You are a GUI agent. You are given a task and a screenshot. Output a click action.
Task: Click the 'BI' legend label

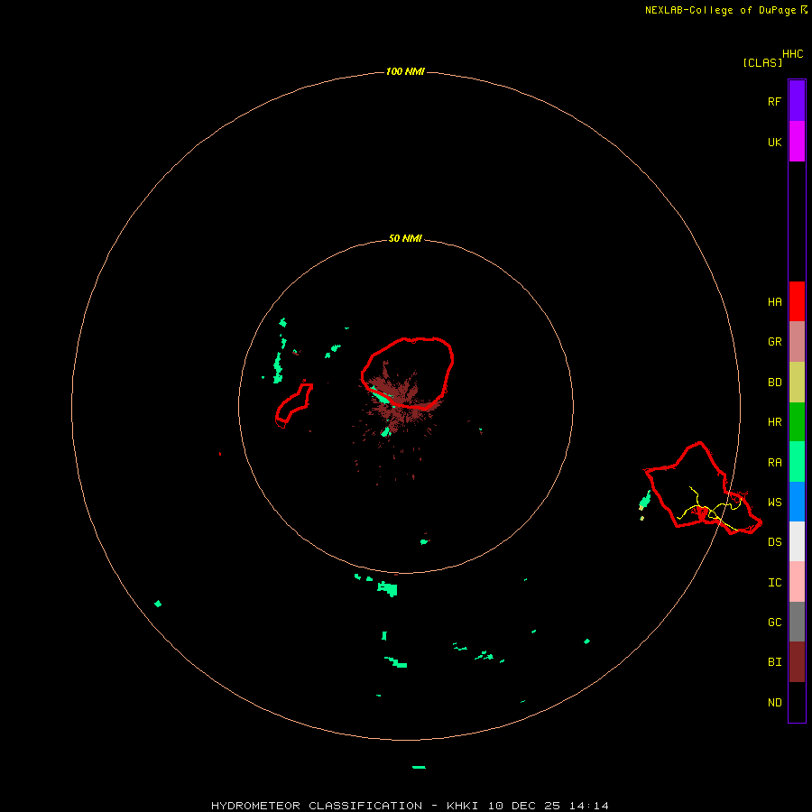[x=774, y=662]
